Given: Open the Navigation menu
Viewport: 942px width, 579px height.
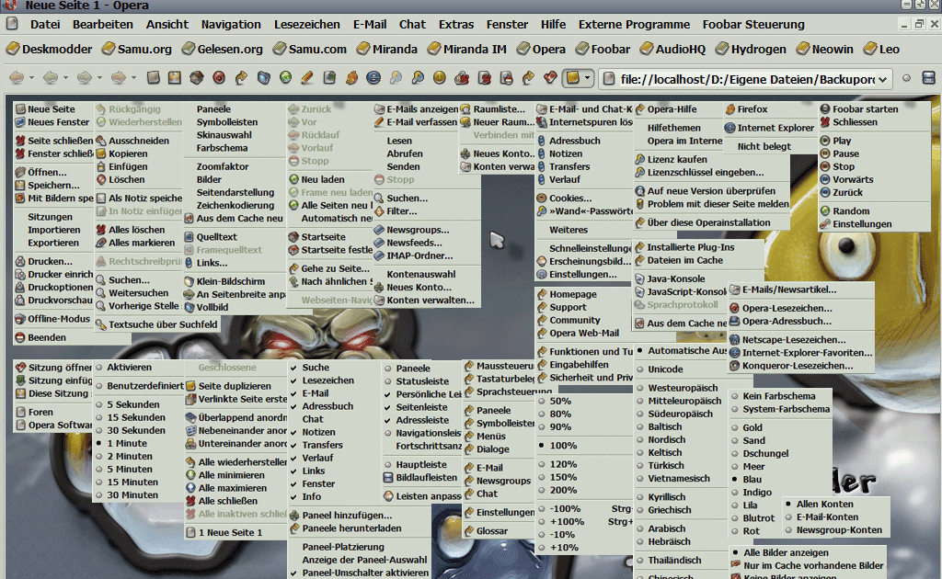Looking at the screenshot, I should click(231, 25).
